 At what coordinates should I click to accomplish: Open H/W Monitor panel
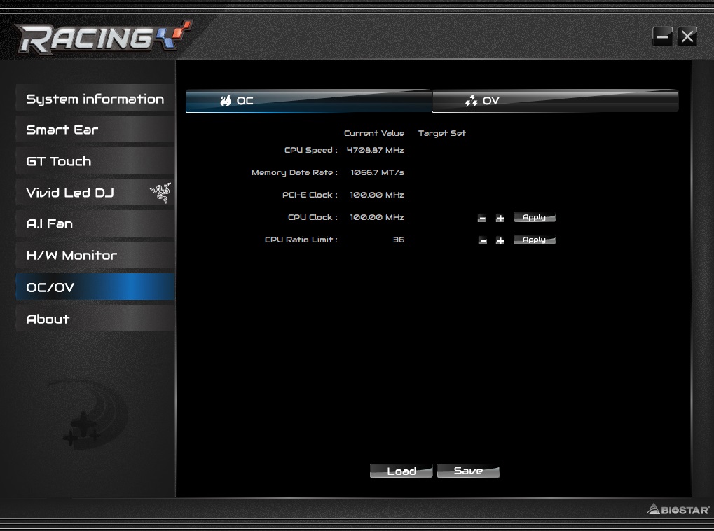point(95,256)
